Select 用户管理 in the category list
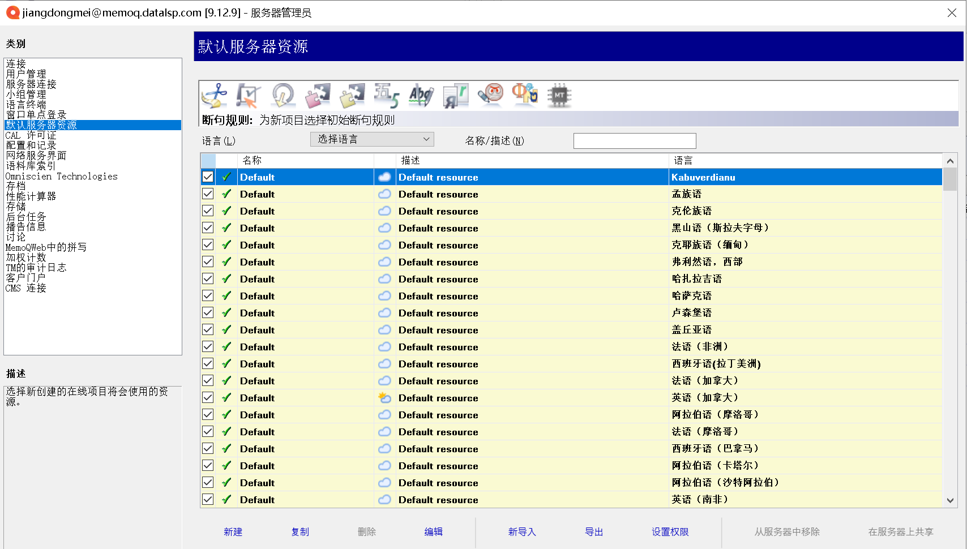The height and width of the screenshot is (549, 967). click(26, 74)
